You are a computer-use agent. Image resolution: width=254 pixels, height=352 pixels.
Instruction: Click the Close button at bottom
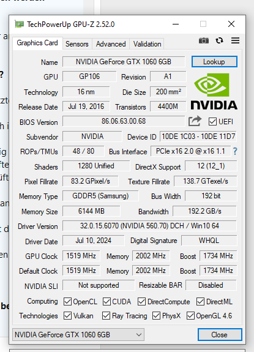[x=220, y=335]
